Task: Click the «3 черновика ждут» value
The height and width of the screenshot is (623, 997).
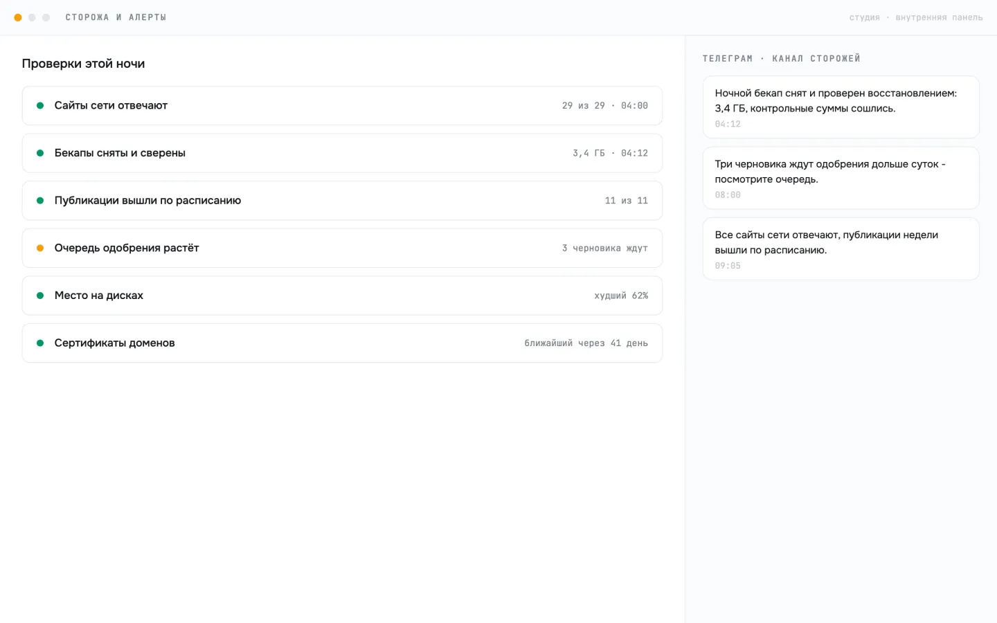Action: 605,248
